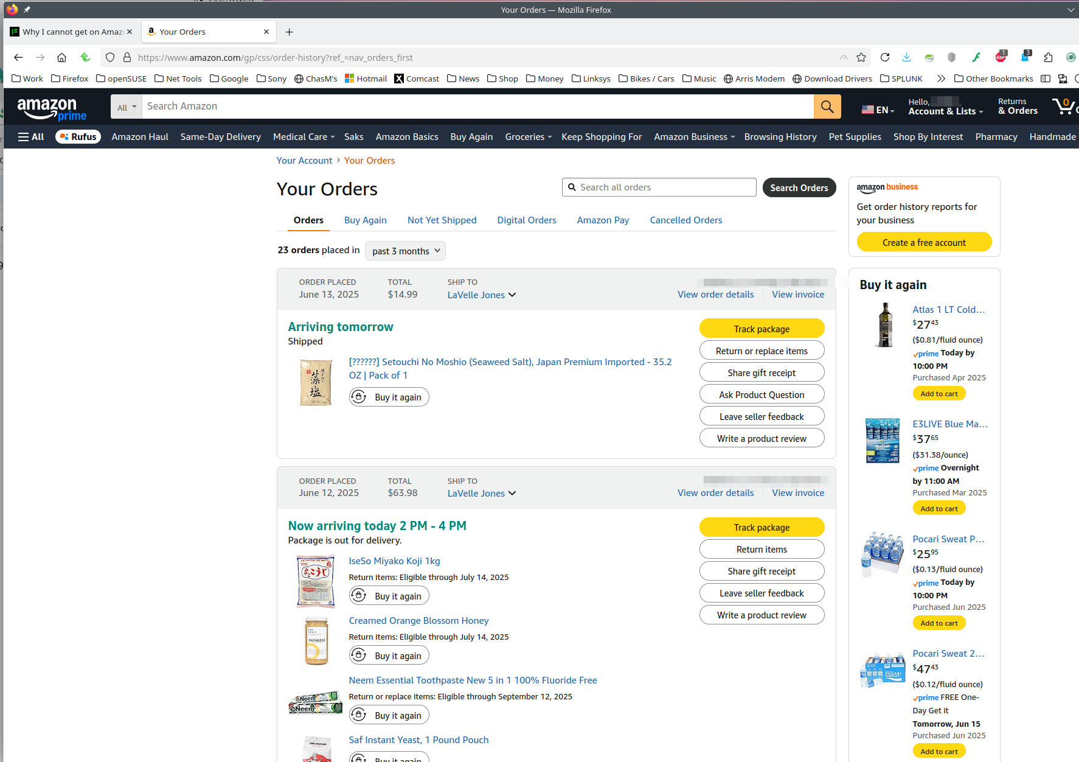View invoice for June 12 order
This screenshot has width=1079, height=762.
coord(798,492)
